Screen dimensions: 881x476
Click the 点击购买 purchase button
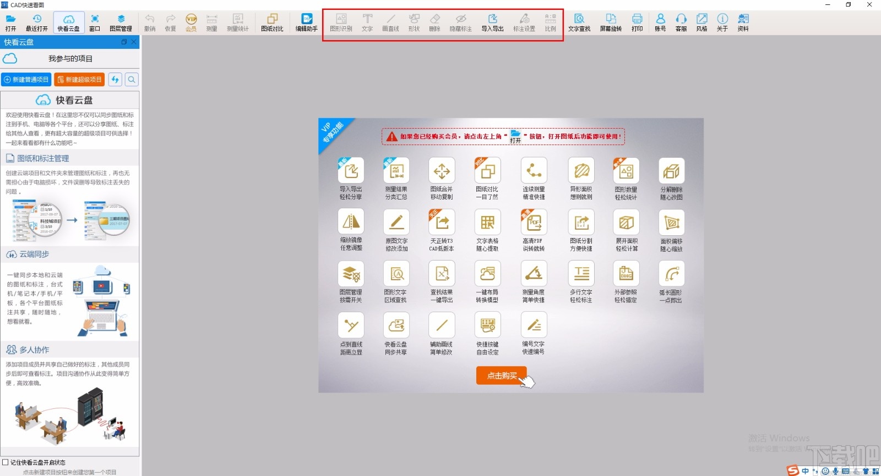click(x=502, y=376)
